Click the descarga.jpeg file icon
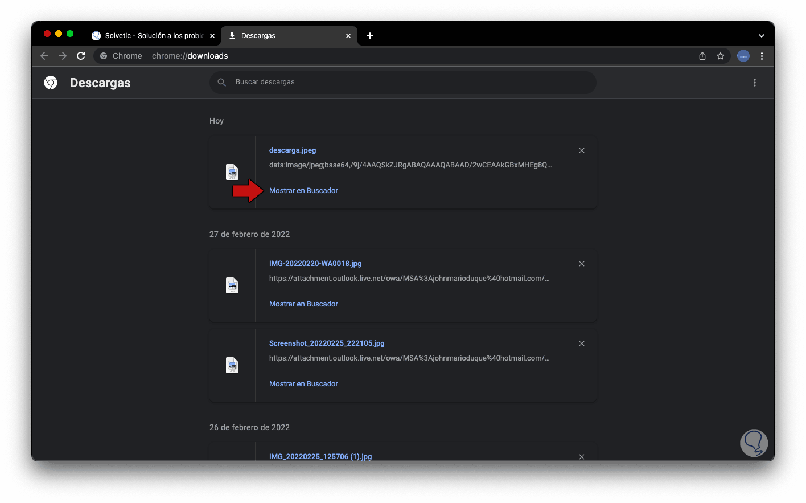806x503 pixels. 232,172
